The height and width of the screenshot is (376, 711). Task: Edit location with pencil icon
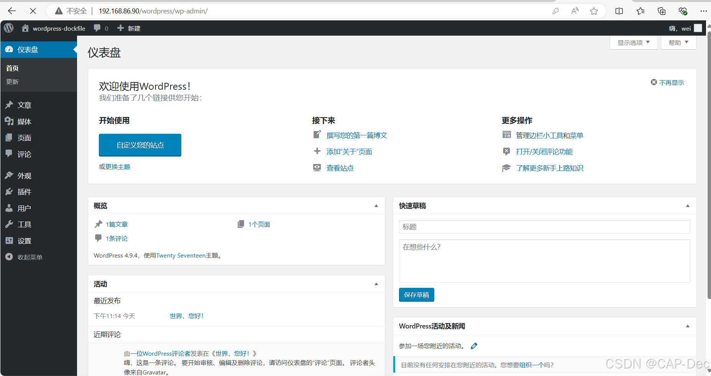pyautogui.click(x=474, y=346)
